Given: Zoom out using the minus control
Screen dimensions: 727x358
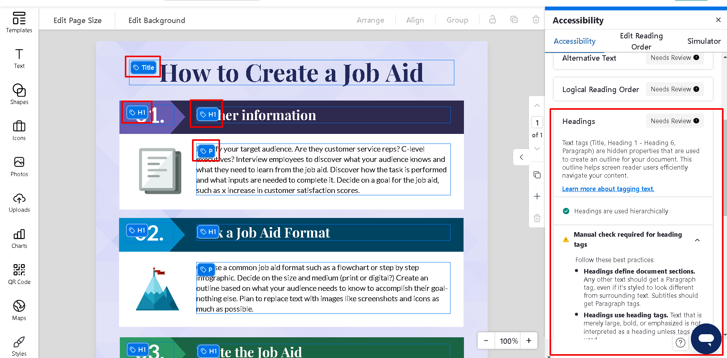Looking at the screenshot, I should pyautogui.click(x=485, y=340).
